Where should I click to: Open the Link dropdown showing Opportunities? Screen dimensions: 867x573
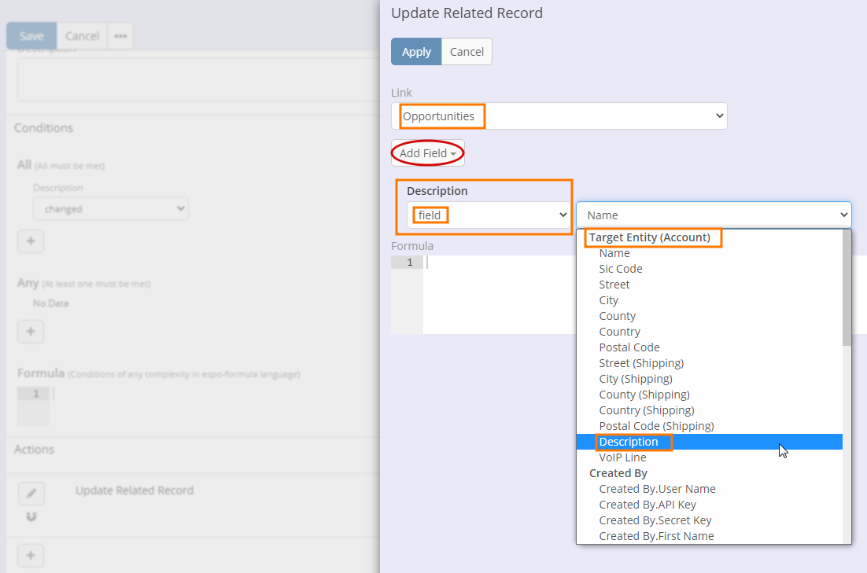click(559, 116)
